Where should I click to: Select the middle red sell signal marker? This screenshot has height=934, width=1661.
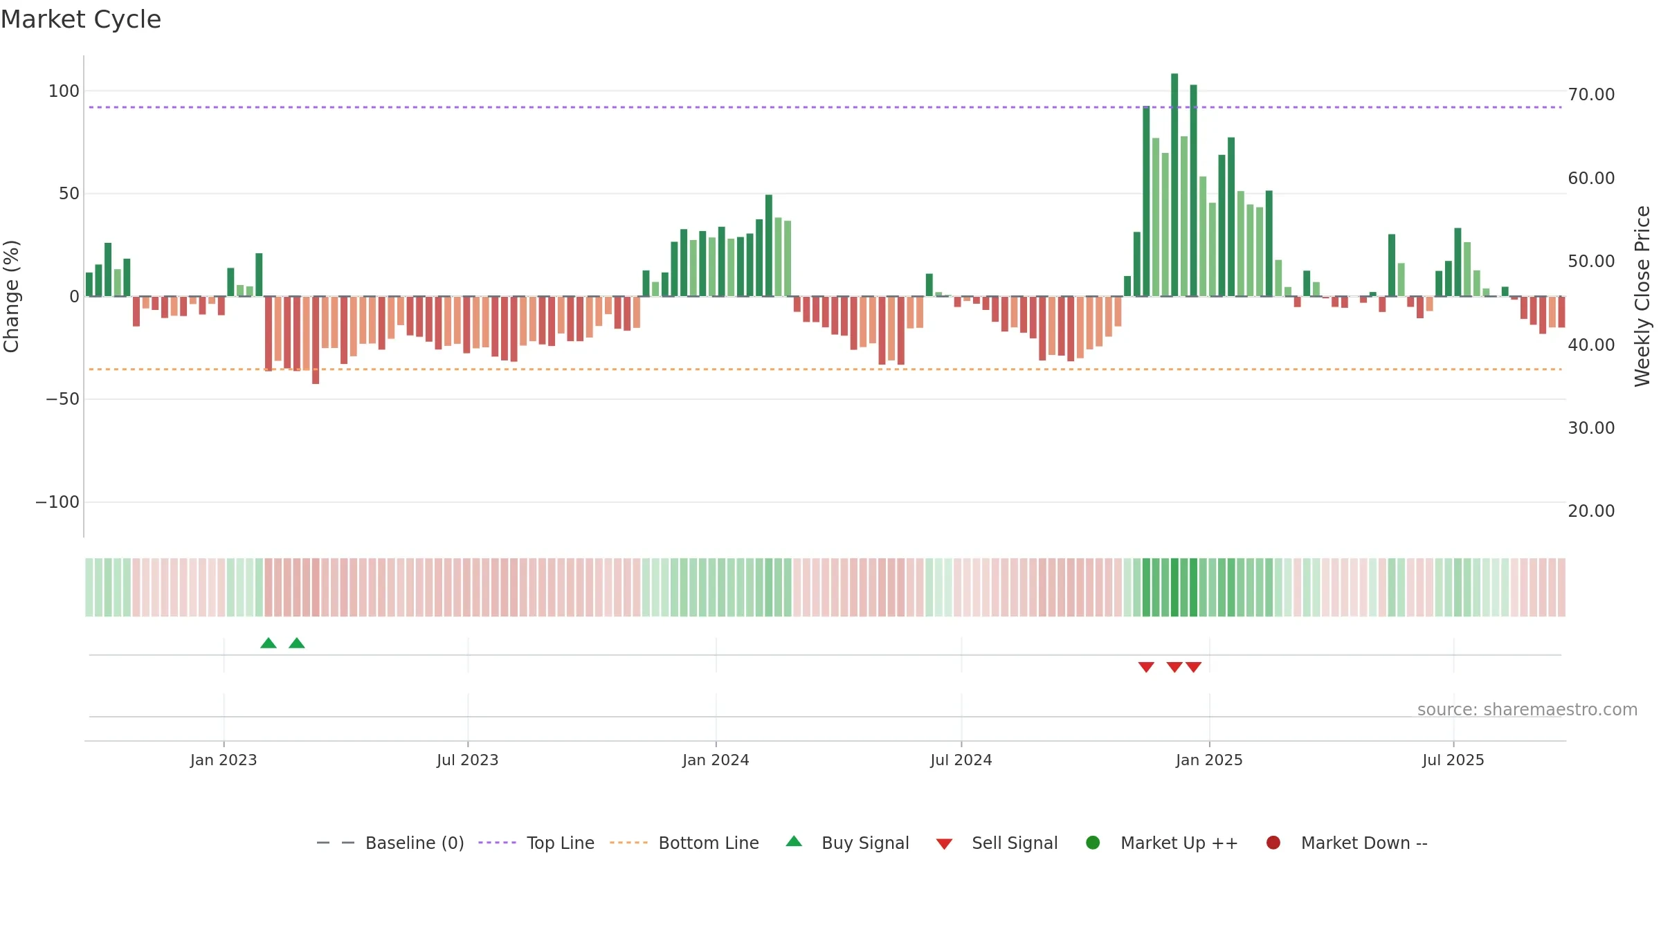1174,667
